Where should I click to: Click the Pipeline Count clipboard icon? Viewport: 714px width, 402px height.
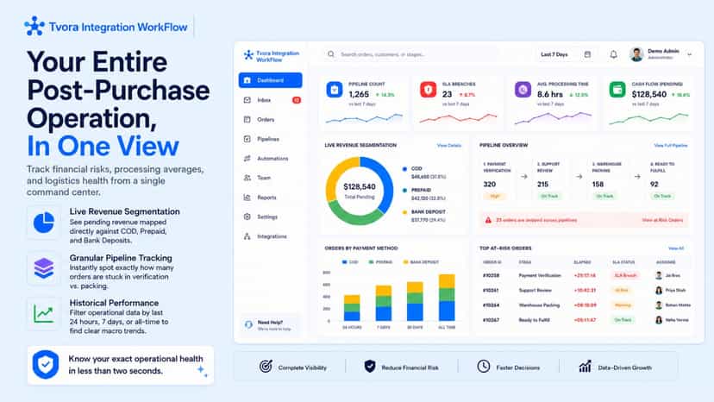point(335,90)
